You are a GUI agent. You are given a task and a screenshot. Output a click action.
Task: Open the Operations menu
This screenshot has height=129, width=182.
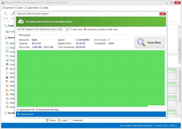pos(32,8)
